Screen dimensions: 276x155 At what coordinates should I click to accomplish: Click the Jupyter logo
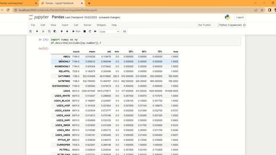39,17
